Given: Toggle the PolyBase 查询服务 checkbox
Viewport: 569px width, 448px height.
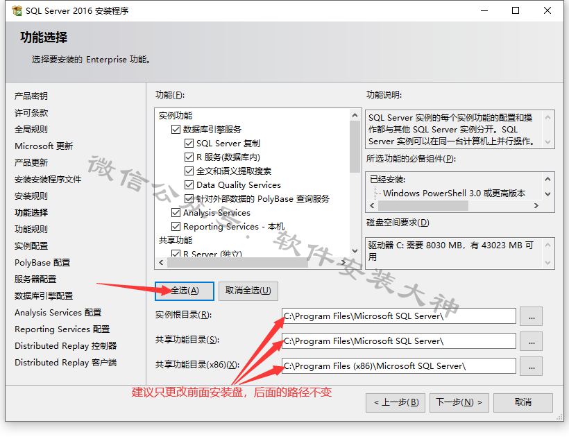Looking at the screenshot, I should pos(189,199).
